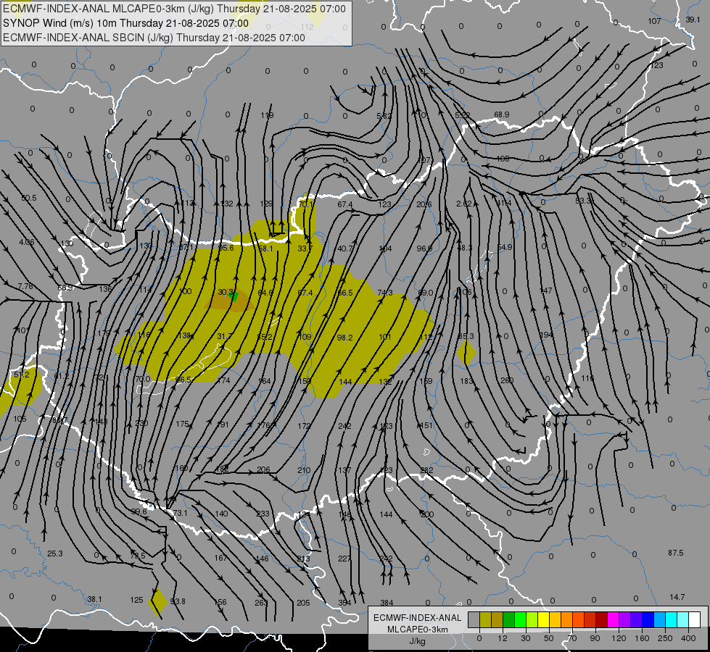Click the 384 value near the map bottom
The image size is (710, 652).
point(387,603)
